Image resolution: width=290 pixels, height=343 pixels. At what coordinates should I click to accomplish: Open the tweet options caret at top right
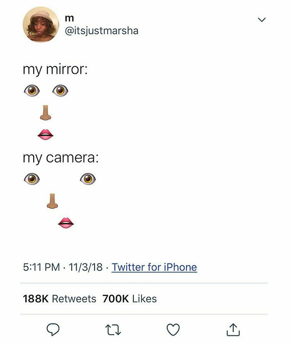tap(261, 19)
